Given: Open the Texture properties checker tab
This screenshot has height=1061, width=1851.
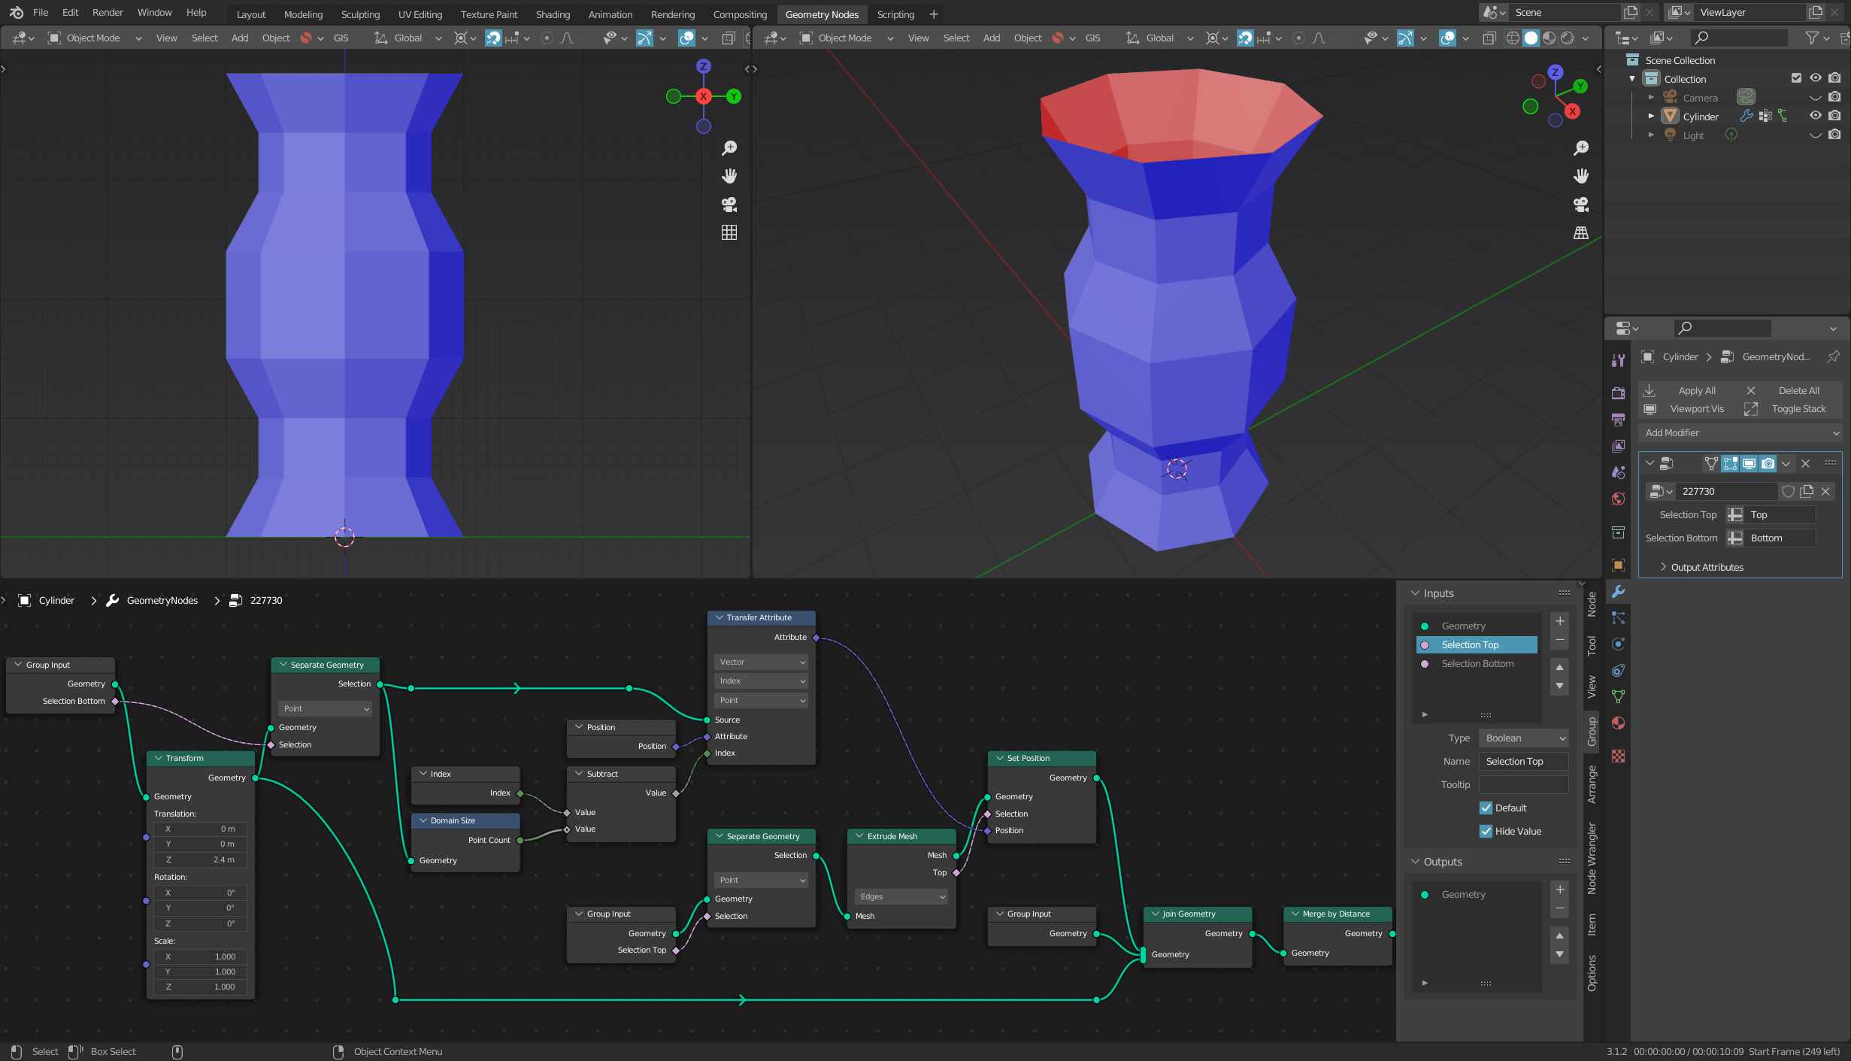Looking at the screenshot, I should 1618,756.
